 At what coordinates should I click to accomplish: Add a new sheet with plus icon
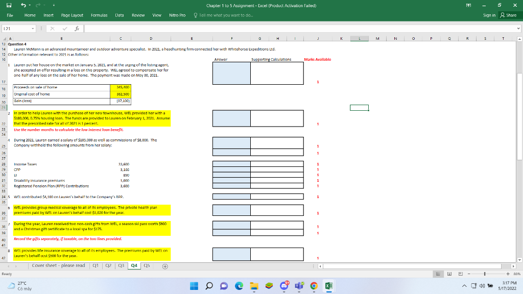tap(165, 266)
